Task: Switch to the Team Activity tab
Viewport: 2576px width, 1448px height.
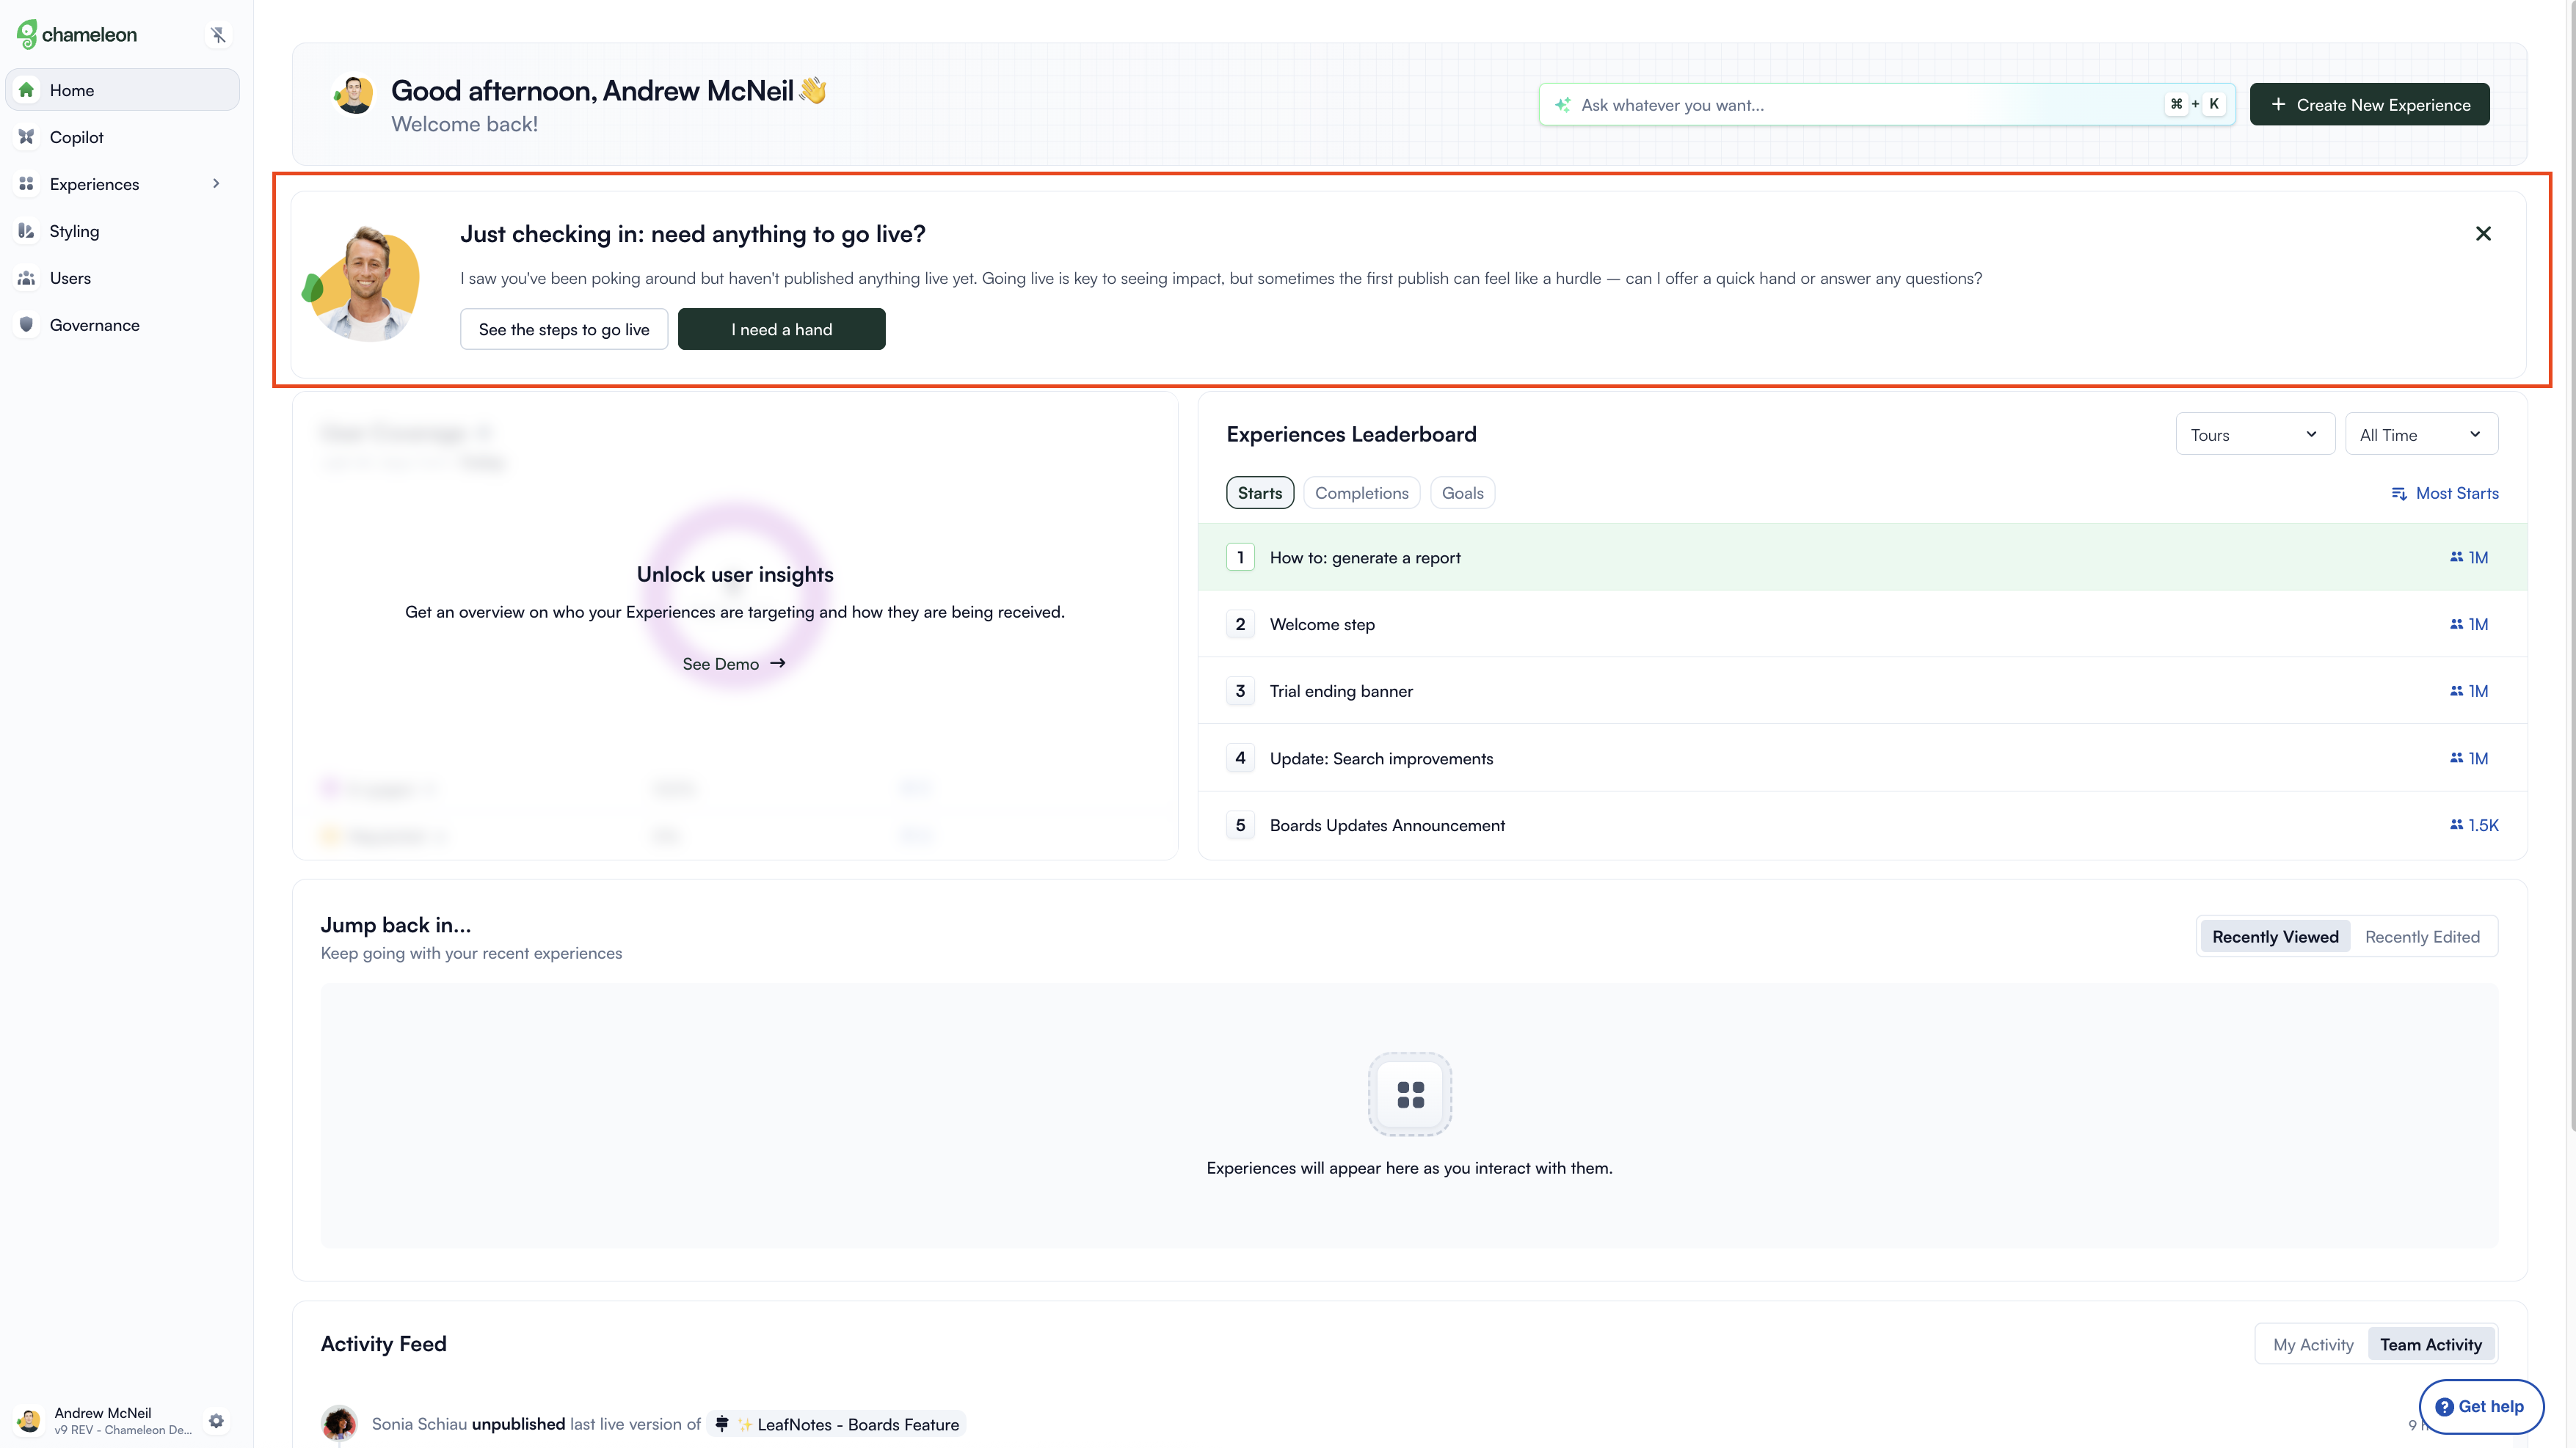Action: coord(2431,1344)
